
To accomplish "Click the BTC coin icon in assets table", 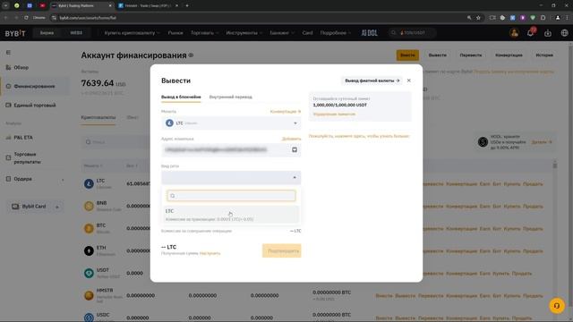I will [x=89, y=229].
